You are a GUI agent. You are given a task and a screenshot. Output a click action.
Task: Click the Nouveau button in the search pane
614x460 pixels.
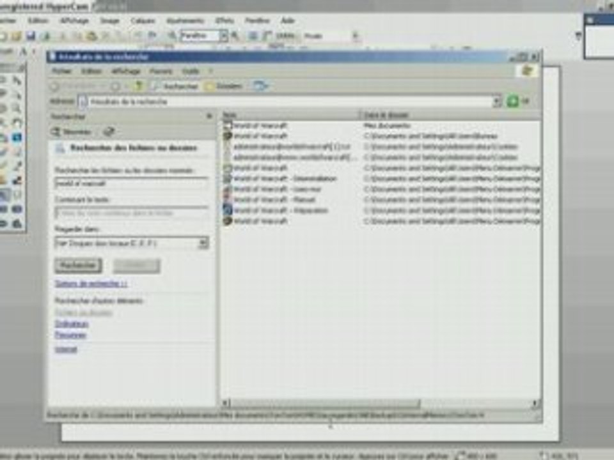(71, 132)
